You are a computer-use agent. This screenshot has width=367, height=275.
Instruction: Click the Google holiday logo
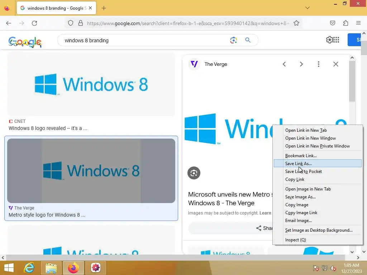(25, 42)
